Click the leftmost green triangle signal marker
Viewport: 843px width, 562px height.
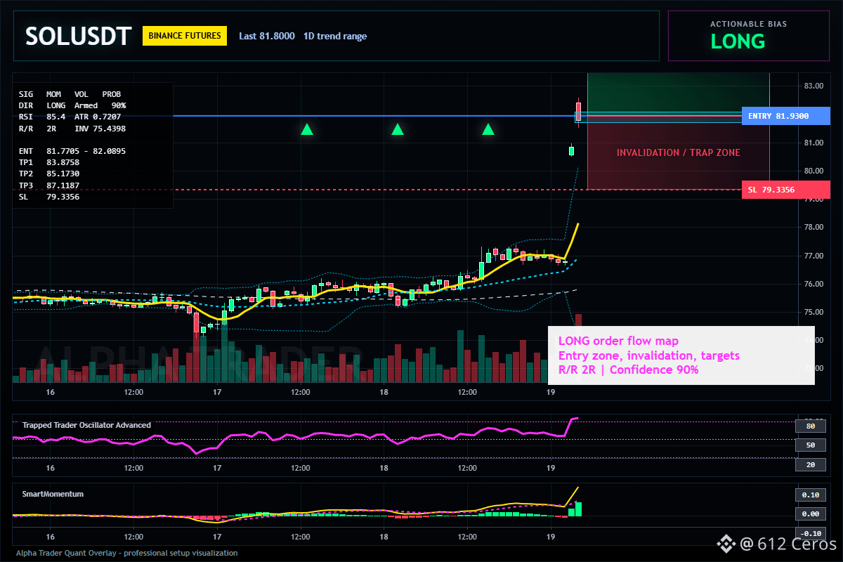click(x=306, y=129)
